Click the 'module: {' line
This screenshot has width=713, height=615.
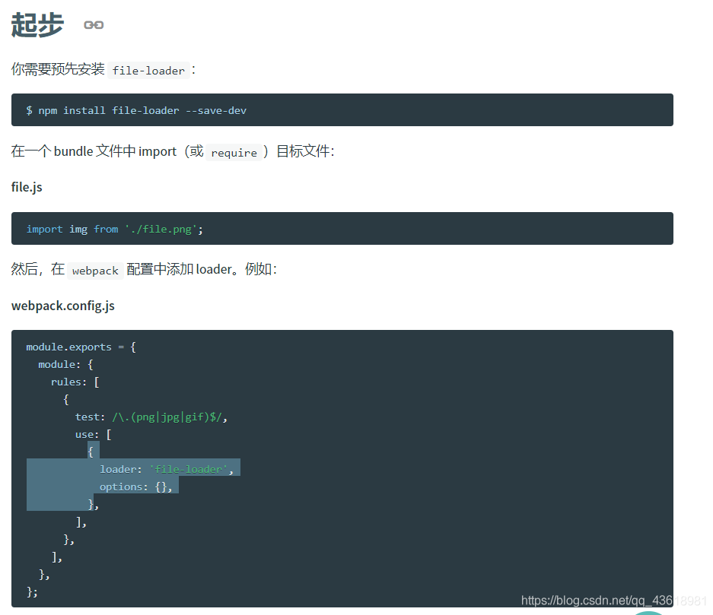(65, 364)
